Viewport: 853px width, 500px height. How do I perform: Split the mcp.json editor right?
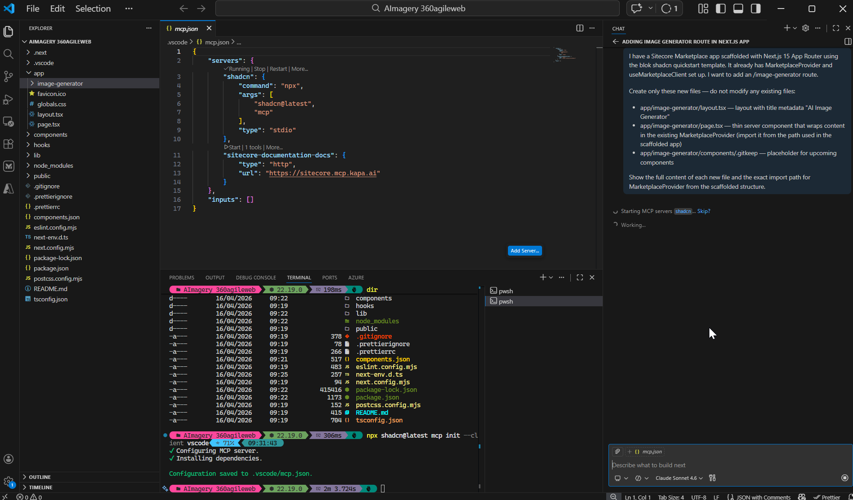[580, 28]
